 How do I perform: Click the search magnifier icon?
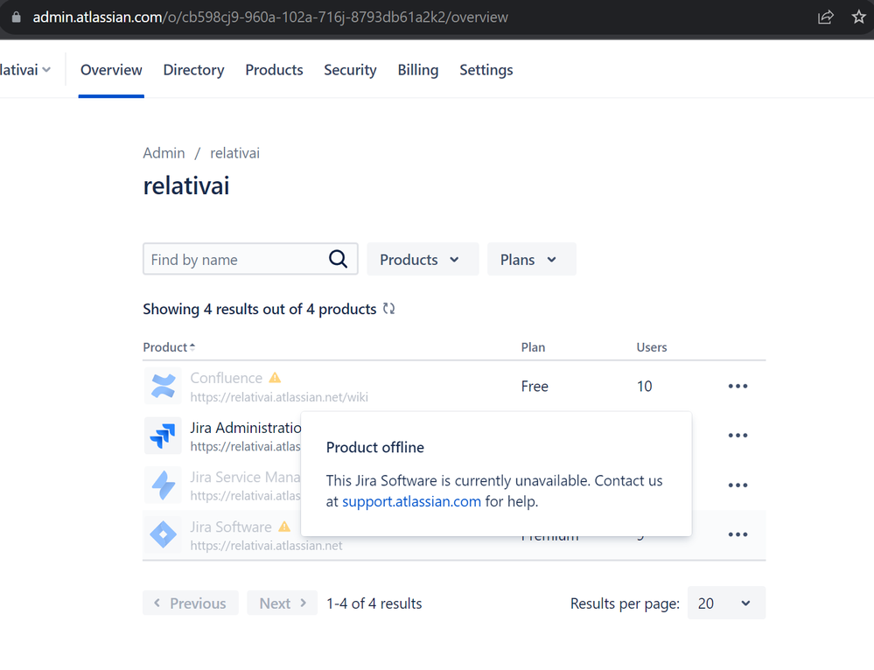[338, 259]
